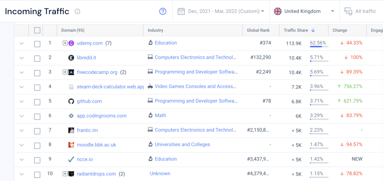Click the udemy.com purple favicon
Image resolution: width=383 pixels, height=181 pixels.
pyautogui.click(x=71, y=43)
